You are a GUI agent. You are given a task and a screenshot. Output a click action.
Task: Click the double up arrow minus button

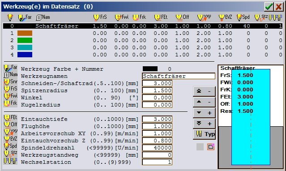(204, 91)
